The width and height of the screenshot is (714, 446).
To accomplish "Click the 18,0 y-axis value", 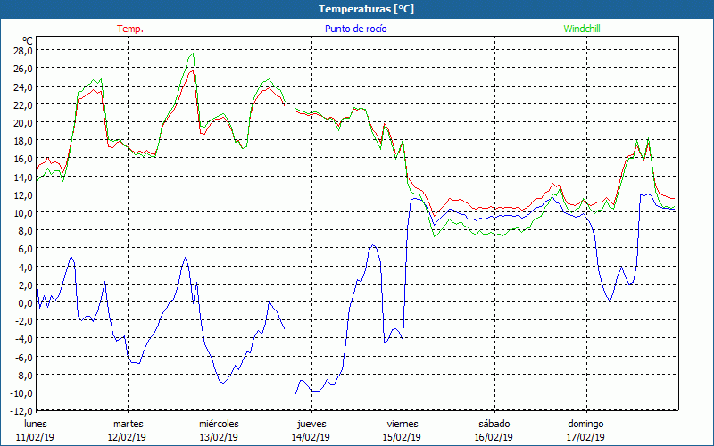I will point(24,140).
